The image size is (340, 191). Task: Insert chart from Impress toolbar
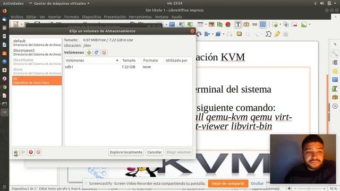tap(228, 24)
